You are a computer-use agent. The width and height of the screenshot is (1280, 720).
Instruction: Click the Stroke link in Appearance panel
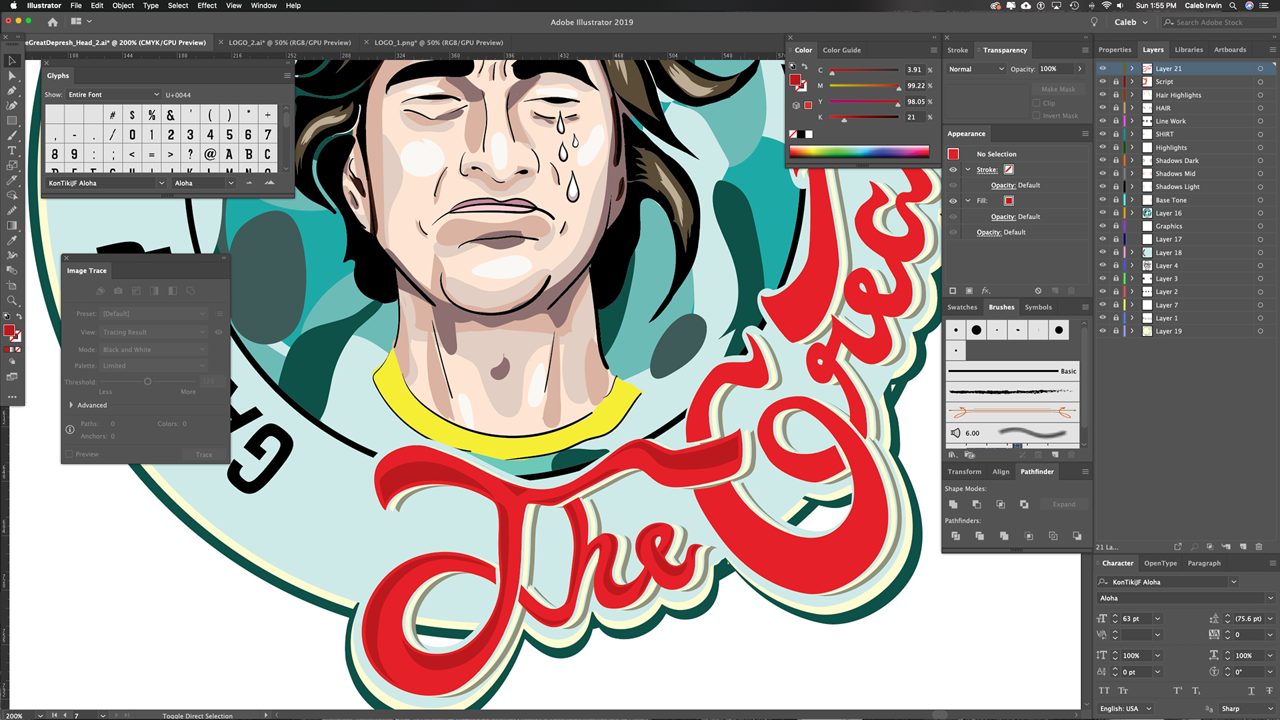coord(987,170)
